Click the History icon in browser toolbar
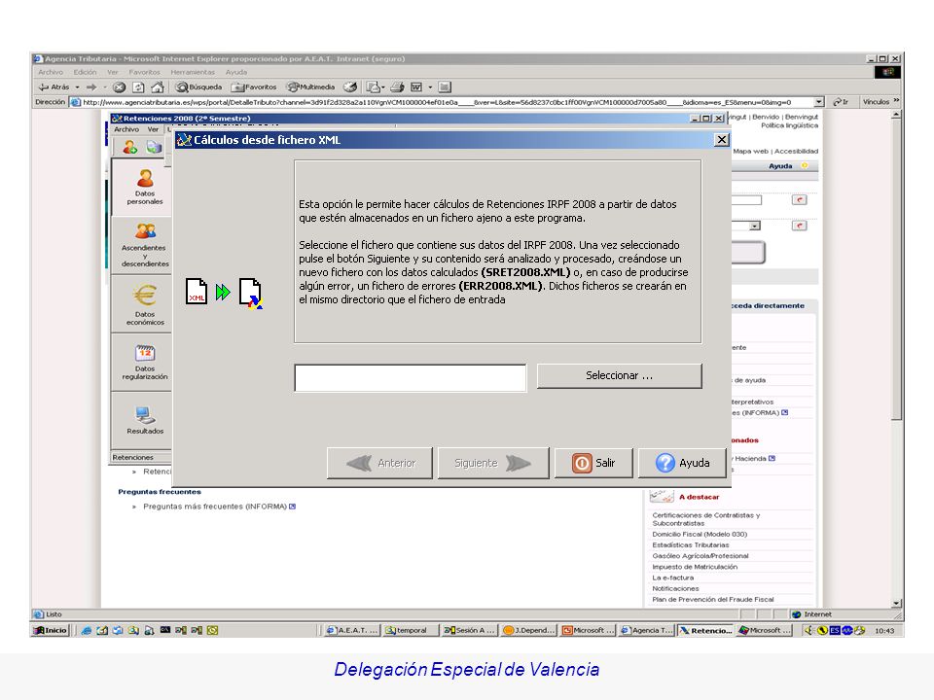Viewport: 934px width, 700px height. tap(350, 87)
